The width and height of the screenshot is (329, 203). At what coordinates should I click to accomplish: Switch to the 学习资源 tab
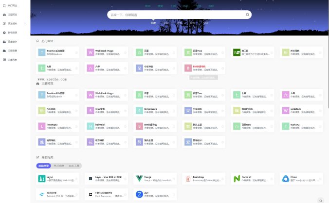[x=58, y=166]
